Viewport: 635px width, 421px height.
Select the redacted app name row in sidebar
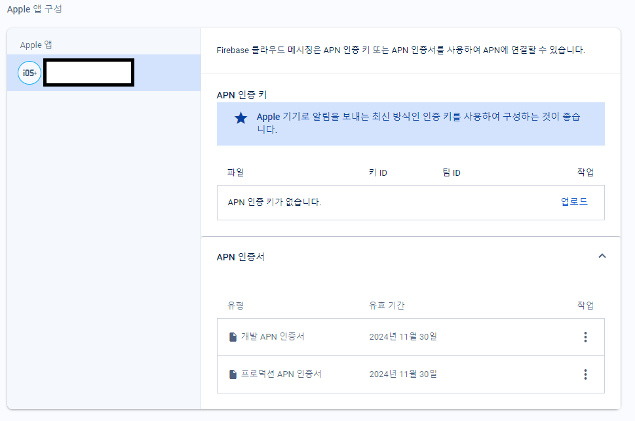[x=104, y=73]
